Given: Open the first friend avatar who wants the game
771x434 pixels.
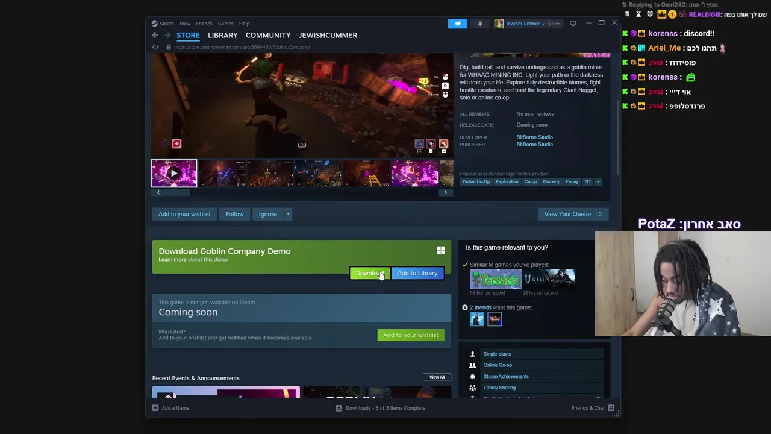Looking at the screenshot, I should [477, 319].
